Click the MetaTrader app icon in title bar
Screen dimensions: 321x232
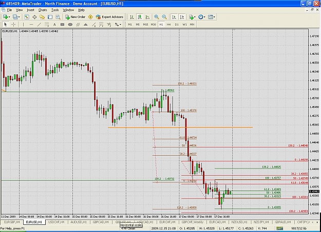(3, 4)
